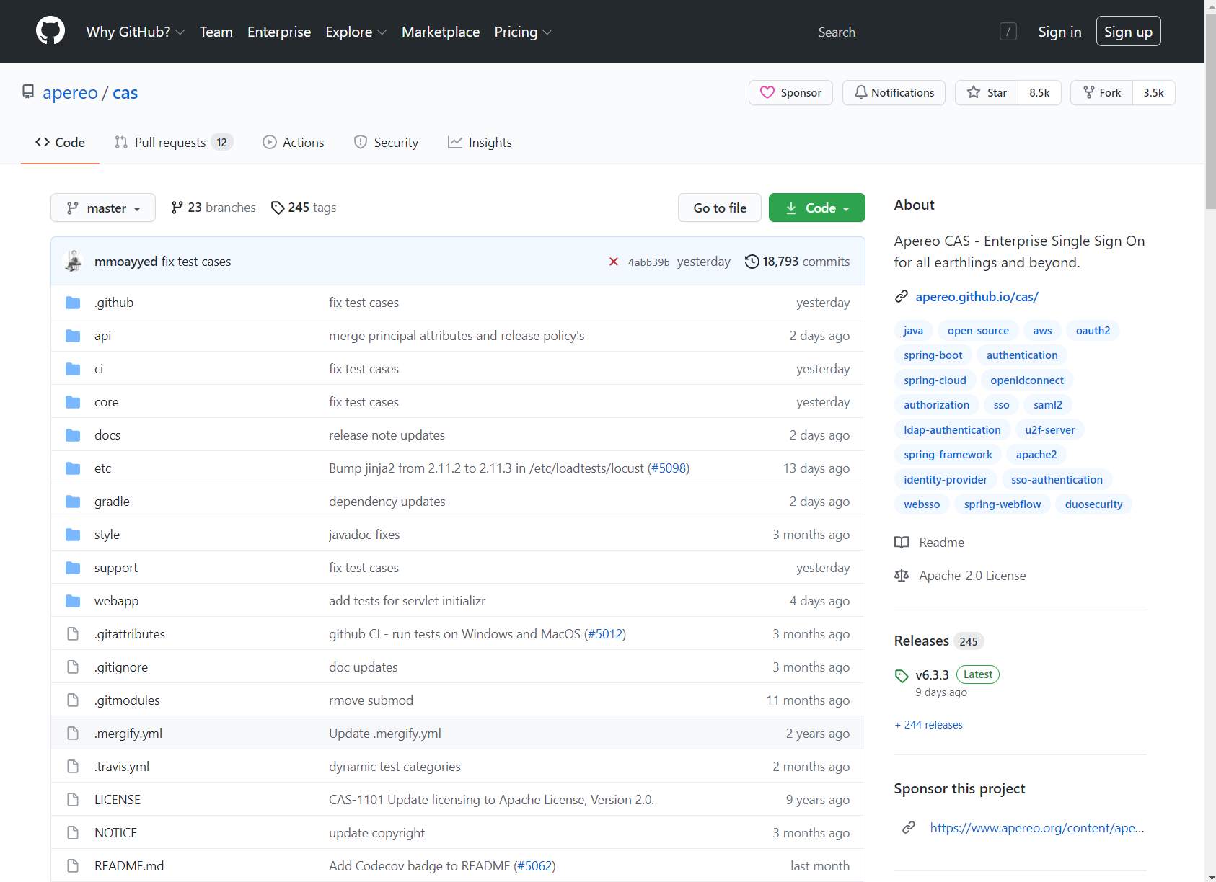Click the Notifications button
This screenshot has height=882, width=1216.
[894, 92]
